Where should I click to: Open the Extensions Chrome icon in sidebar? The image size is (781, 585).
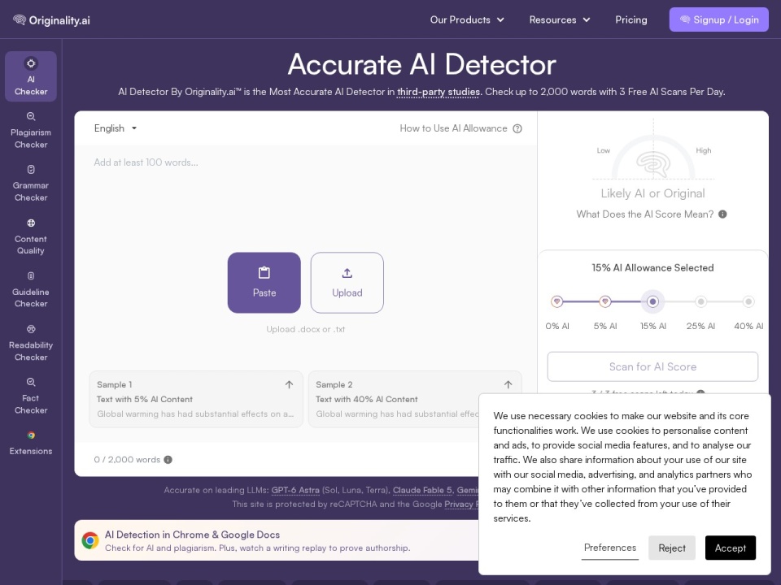(x=31, y=435)
